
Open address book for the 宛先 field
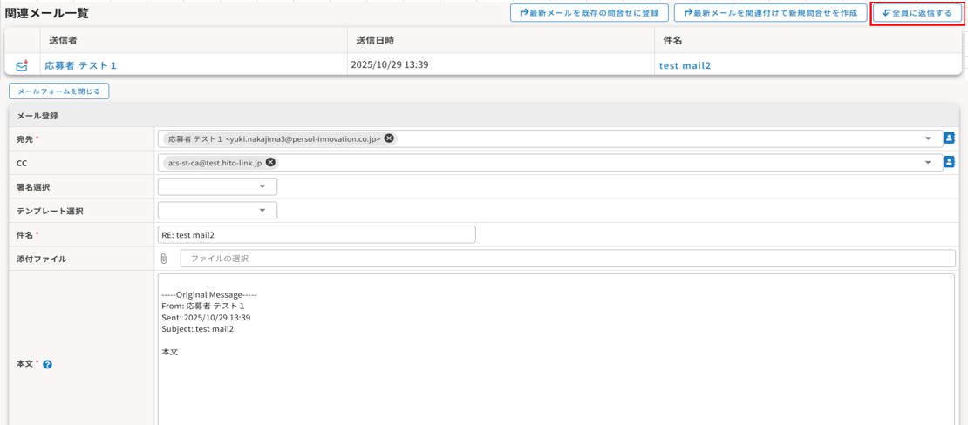949,138
